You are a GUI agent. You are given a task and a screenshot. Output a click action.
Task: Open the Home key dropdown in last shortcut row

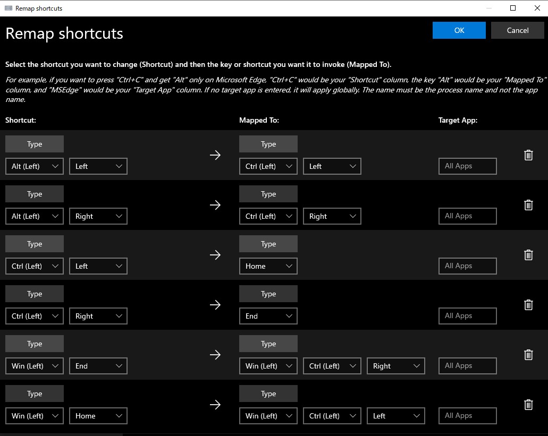98,416
